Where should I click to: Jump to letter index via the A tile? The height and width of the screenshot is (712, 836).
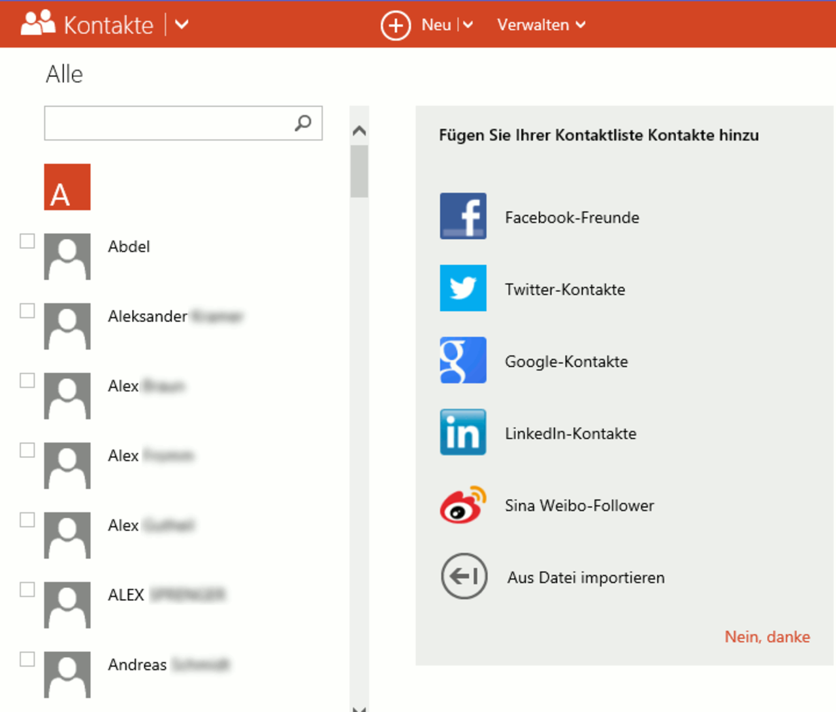pos(67,187)
